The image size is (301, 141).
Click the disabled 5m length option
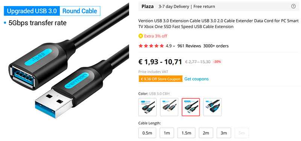pyautogui.click(x=242, y=133)
